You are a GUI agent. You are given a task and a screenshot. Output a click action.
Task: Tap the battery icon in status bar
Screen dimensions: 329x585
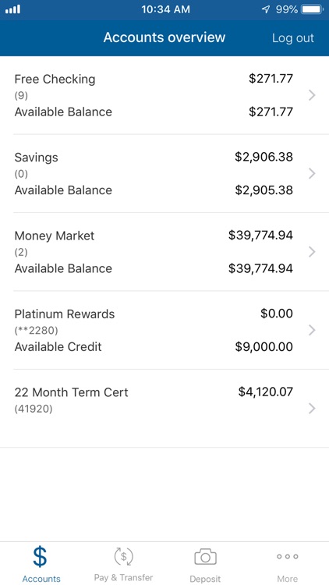(x=312, y=9)
